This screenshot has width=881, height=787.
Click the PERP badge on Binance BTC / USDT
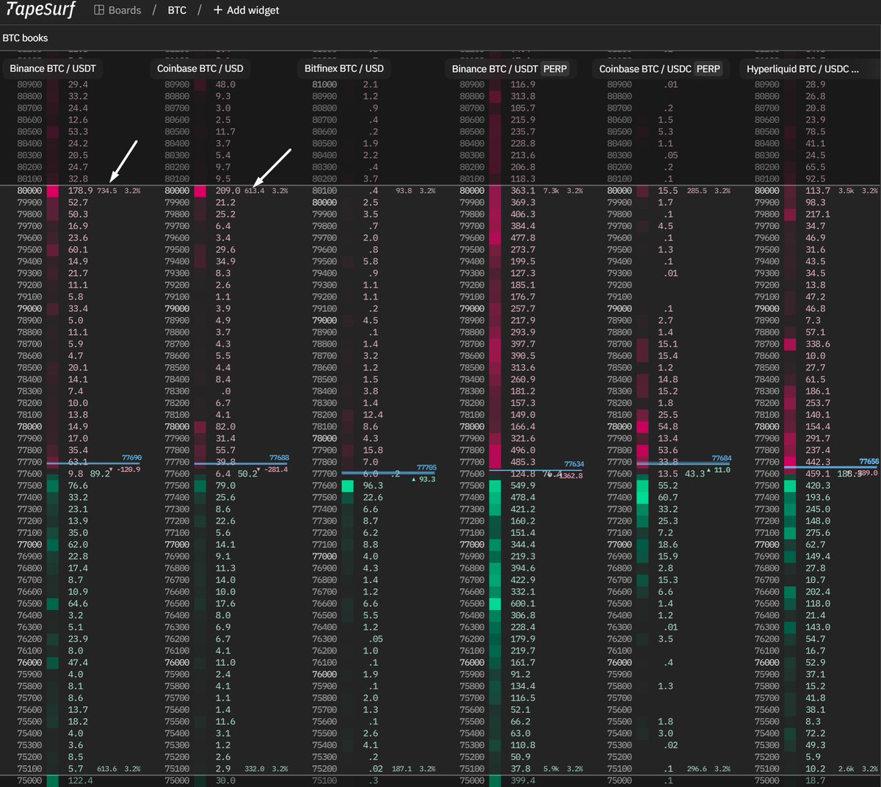556,68
